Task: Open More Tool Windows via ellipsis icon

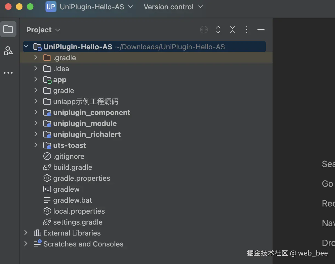Action: point(8,73)
